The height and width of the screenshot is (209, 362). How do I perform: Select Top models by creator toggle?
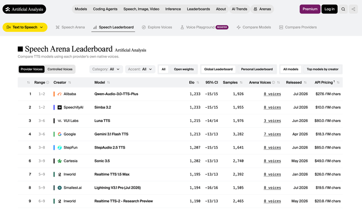pyautogui.click(x=322, y=69)
